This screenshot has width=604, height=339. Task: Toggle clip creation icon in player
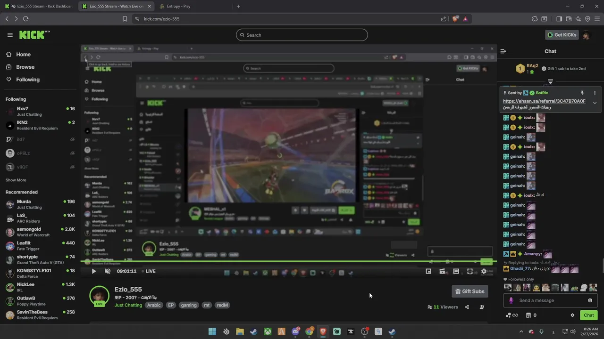[442, 271]
